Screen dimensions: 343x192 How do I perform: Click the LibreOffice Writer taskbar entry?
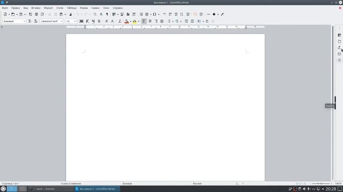point(97,189)
